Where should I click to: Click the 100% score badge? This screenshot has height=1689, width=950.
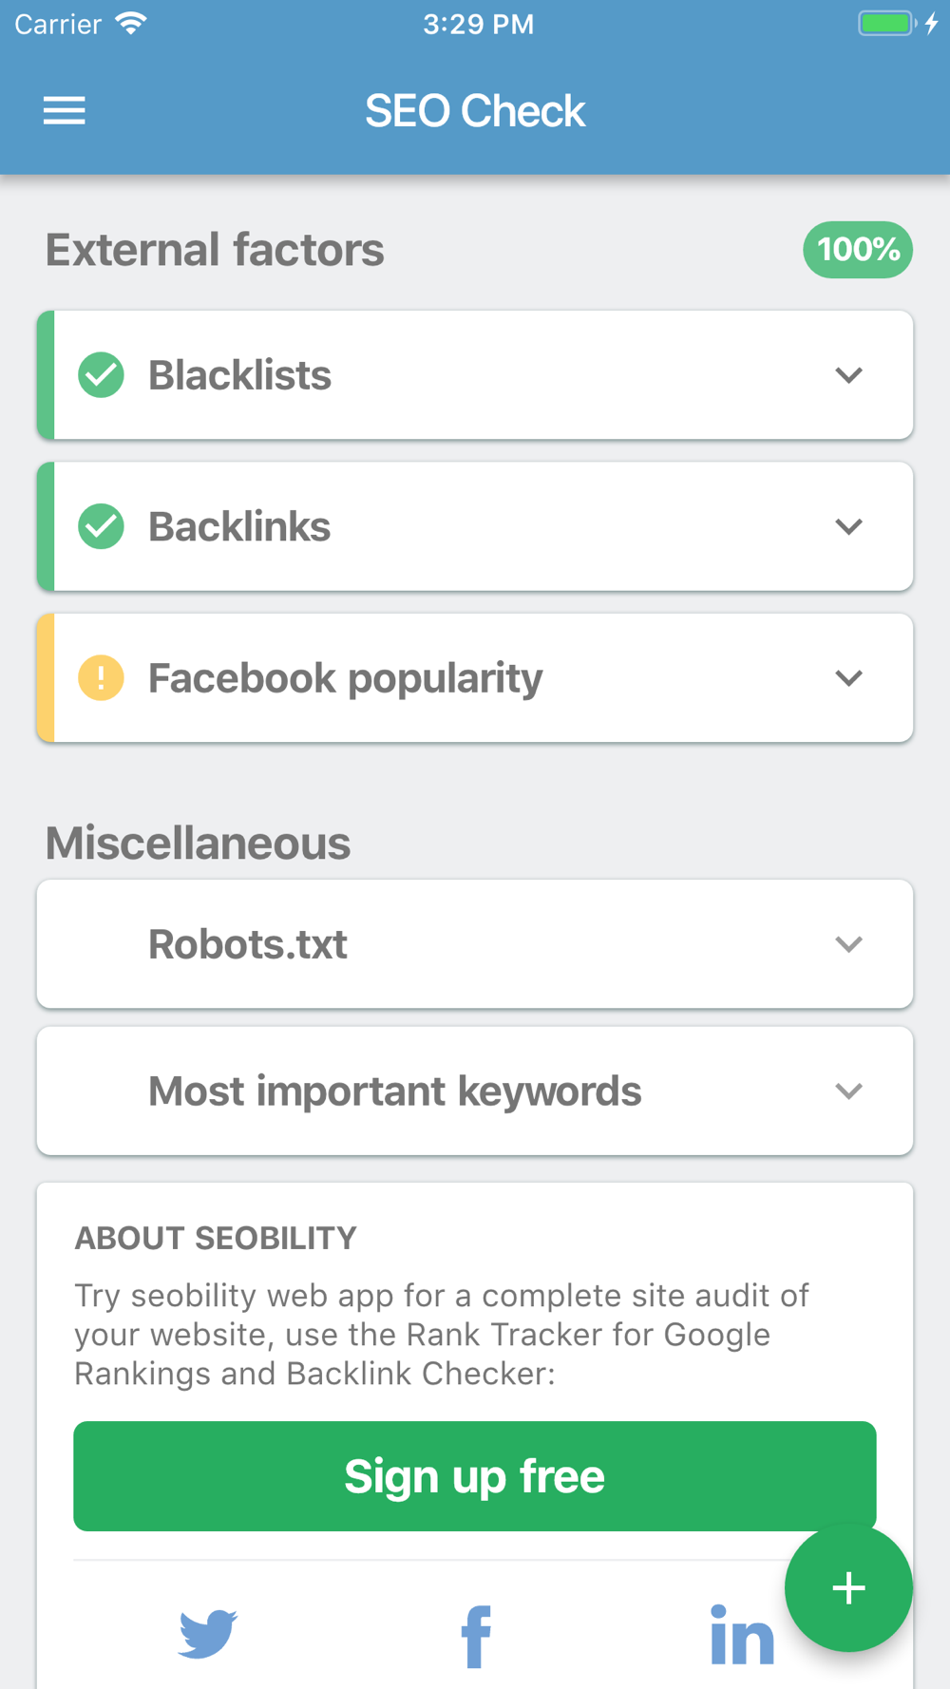[x=857, y=250]
